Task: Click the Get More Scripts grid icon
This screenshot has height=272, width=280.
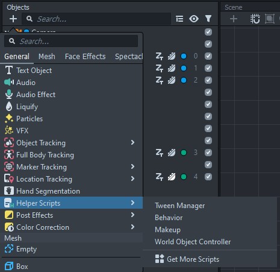Action: pos(160,259)
